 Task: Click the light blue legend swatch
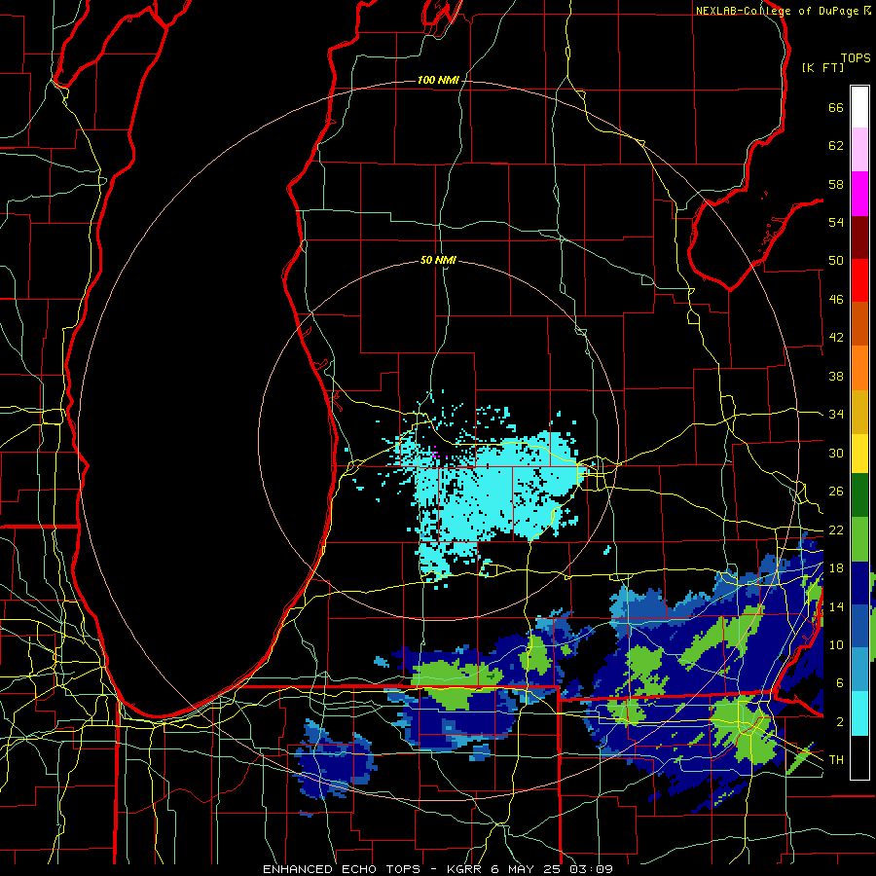click(859, 670)
